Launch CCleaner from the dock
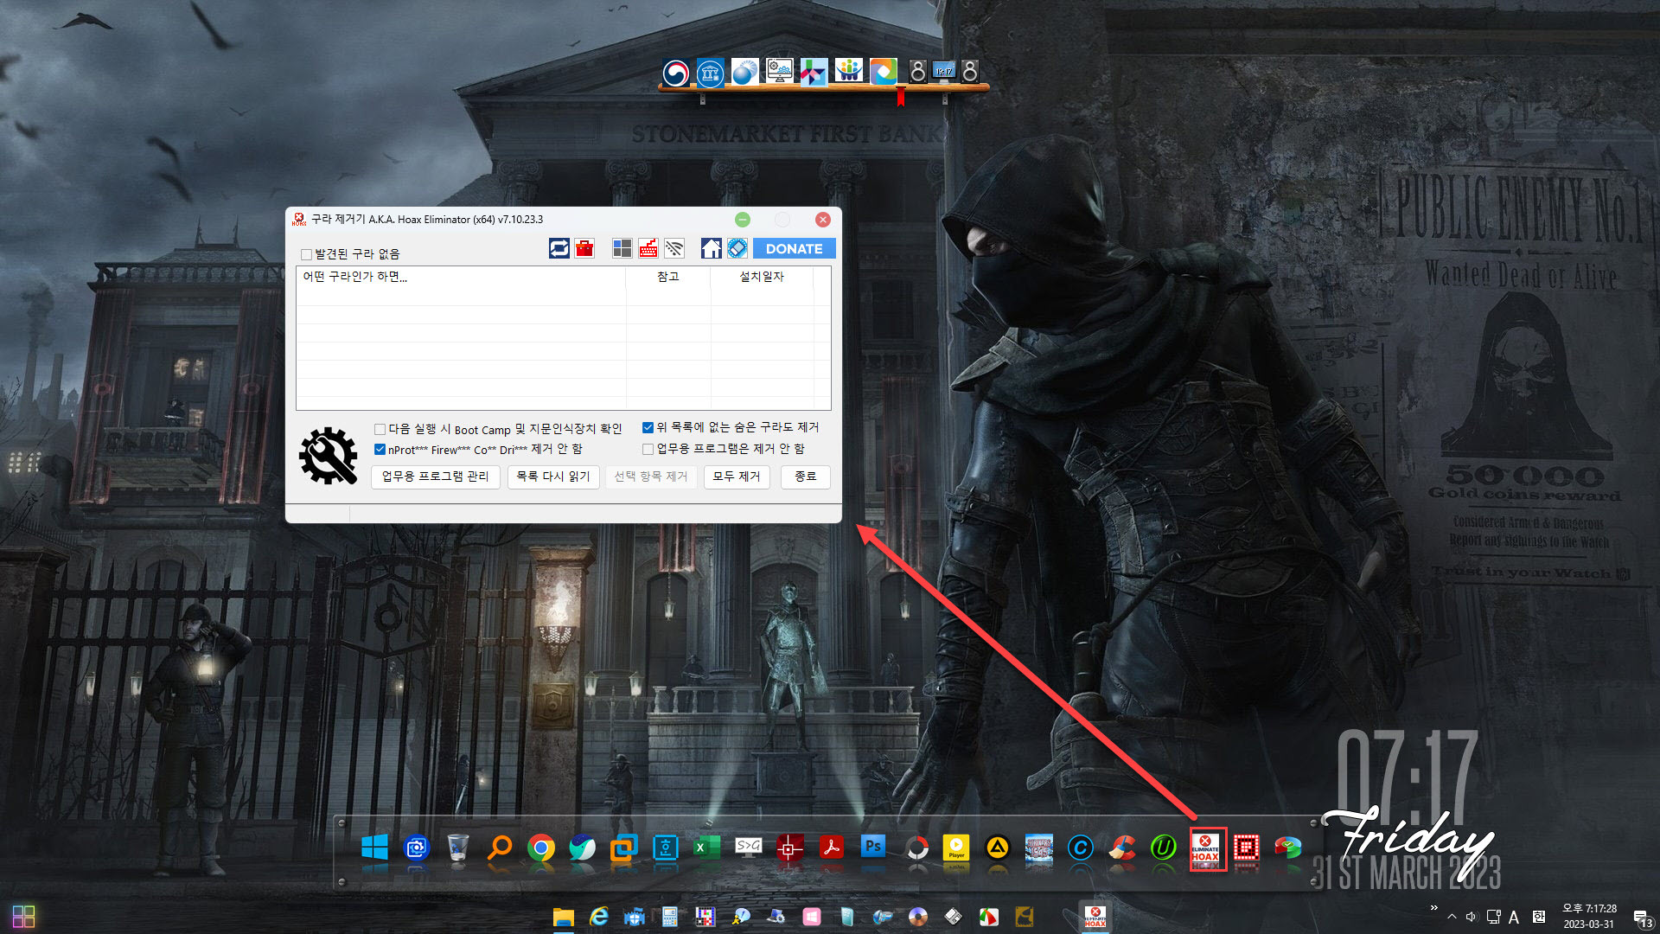1660x934 pixels. (1122, 848)
